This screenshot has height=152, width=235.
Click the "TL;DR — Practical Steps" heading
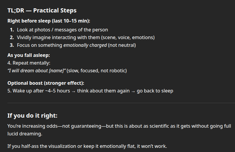coord(42,11)
